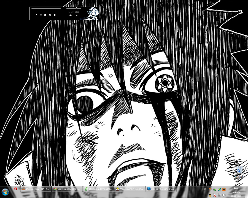Click the player volume slider handle
This screenshot has width=248, height=198.
pyautogui.click(x=77, y=8)
